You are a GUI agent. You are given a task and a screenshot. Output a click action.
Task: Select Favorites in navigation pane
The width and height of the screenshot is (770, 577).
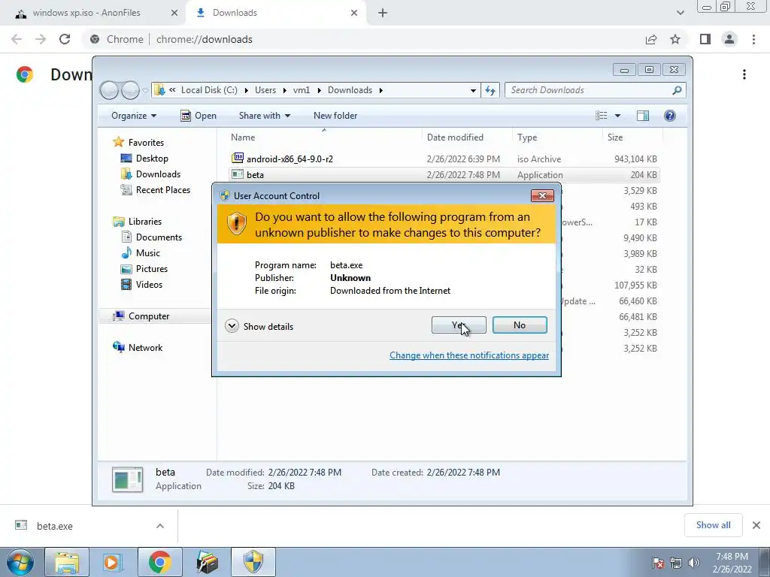tap(146, 143)
